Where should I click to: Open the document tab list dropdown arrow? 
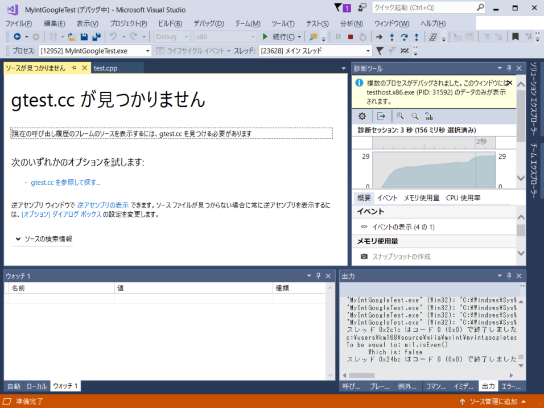344,68
